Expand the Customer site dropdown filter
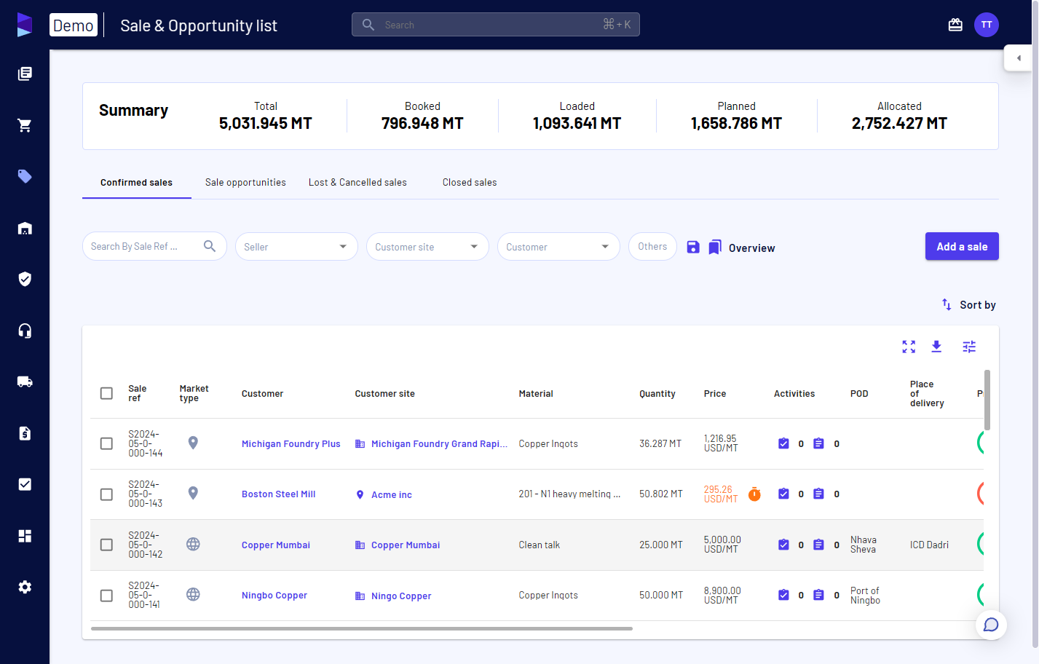This screenshot has width=1039, height=664. [427, 247]
